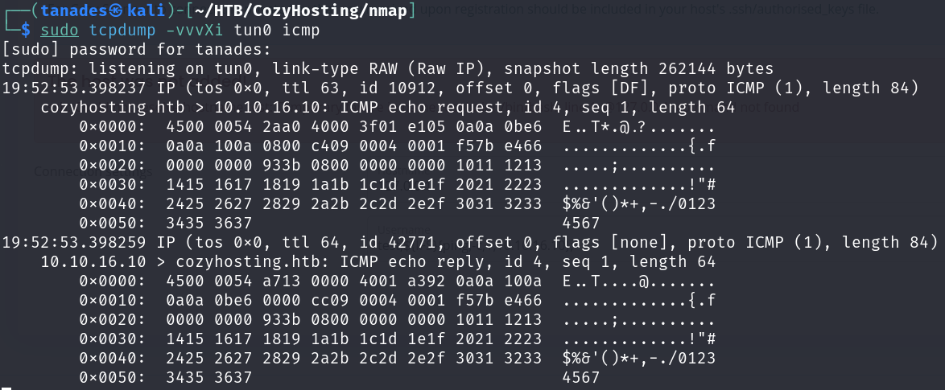Click the [none] flags value
The width and height of the screenshot is (945, 390).
[642, 242]
